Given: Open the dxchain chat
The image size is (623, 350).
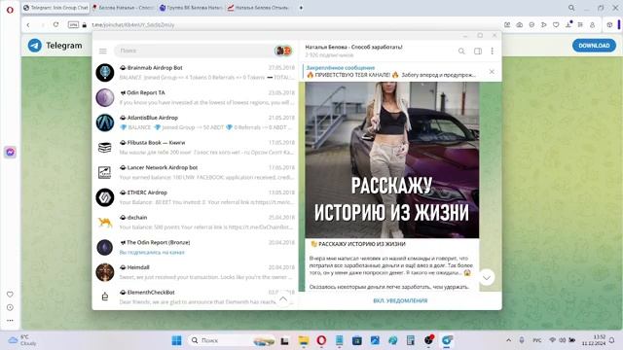Looking at the screenshot, I should coord(195,223).
